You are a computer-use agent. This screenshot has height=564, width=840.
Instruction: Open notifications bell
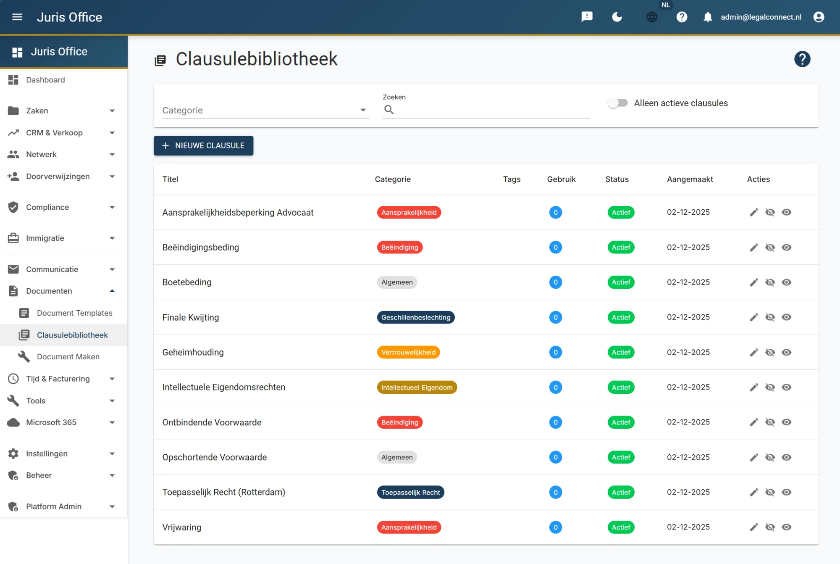click(708, 17)
